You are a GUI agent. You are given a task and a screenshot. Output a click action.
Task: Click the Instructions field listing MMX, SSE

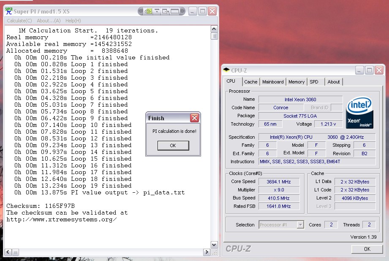[x=317, y=161]
